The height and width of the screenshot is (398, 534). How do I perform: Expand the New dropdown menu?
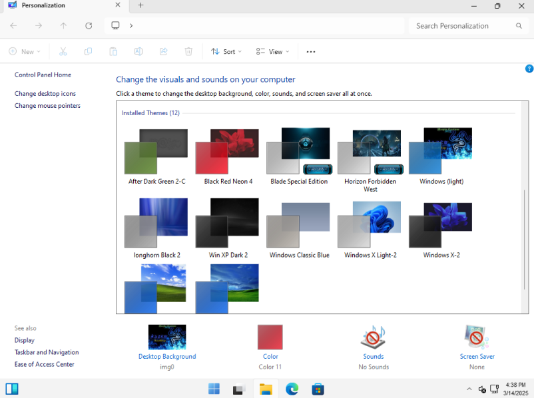coord(25,51)
